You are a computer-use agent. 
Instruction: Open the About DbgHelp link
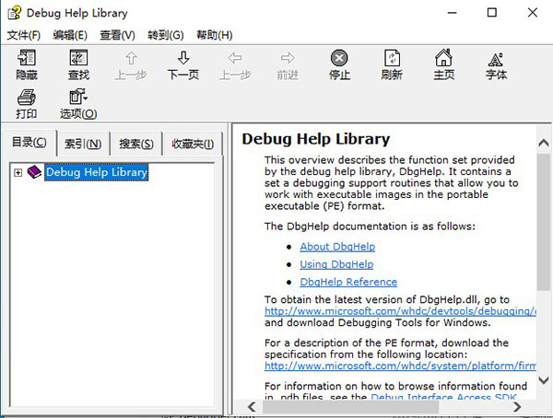click(337, 247)
